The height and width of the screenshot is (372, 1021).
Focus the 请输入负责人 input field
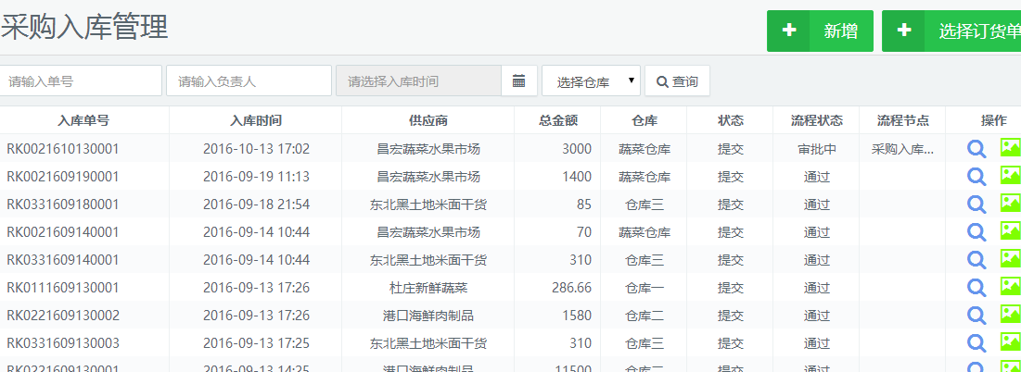click(249, 81)
